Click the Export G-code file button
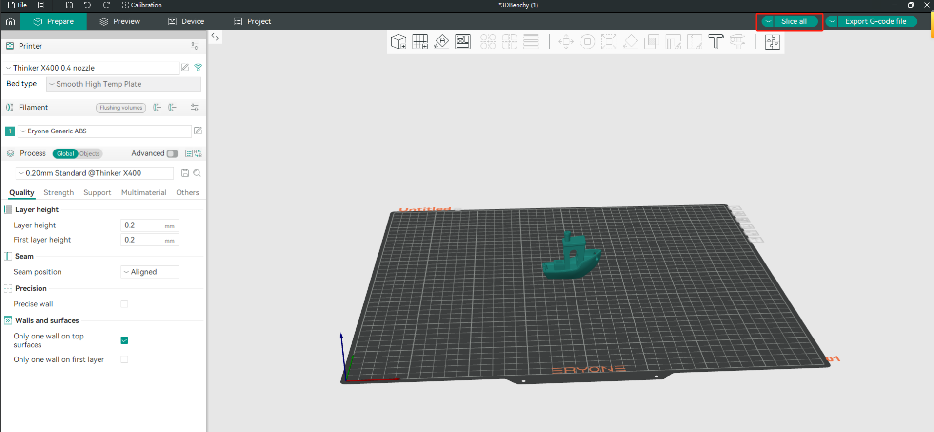Viewport: 934px width, 432px height. pyautogui.click(x=876, y=21)
